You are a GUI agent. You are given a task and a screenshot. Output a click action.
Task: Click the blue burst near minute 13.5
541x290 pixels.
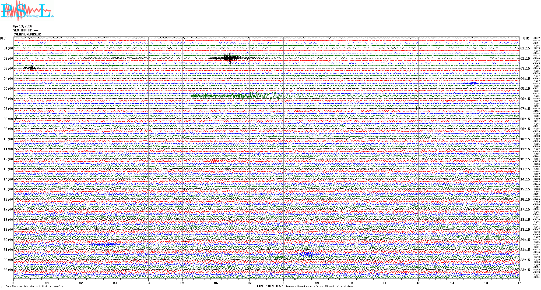coord(472,83)
